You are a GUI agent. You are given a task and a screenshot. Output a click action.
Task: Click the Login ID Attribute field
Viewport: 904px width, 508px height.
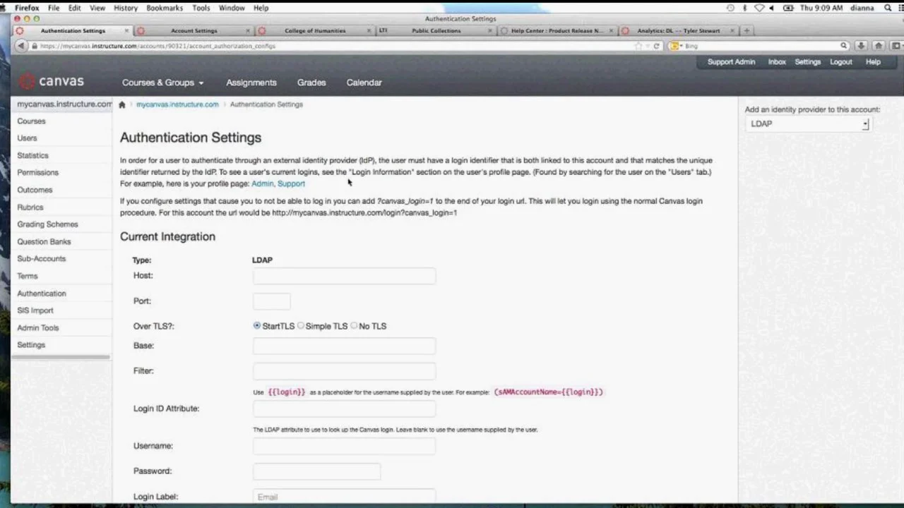pos(345,409)
